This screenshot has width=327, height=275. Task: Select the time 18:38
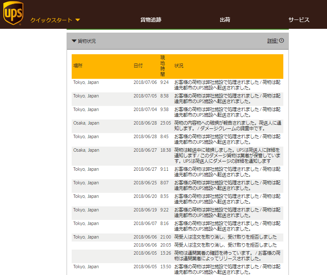pos(165,150)
